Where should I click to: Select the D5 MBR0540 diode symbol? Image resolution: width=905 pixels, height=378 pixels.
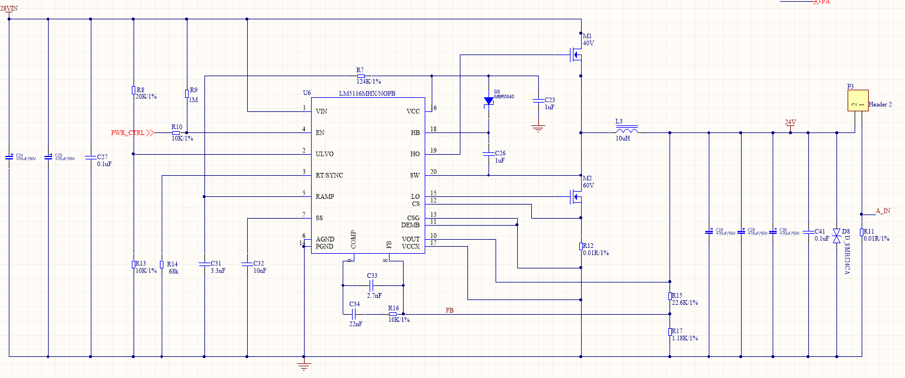pyautogui.click(x=489, y=101)
